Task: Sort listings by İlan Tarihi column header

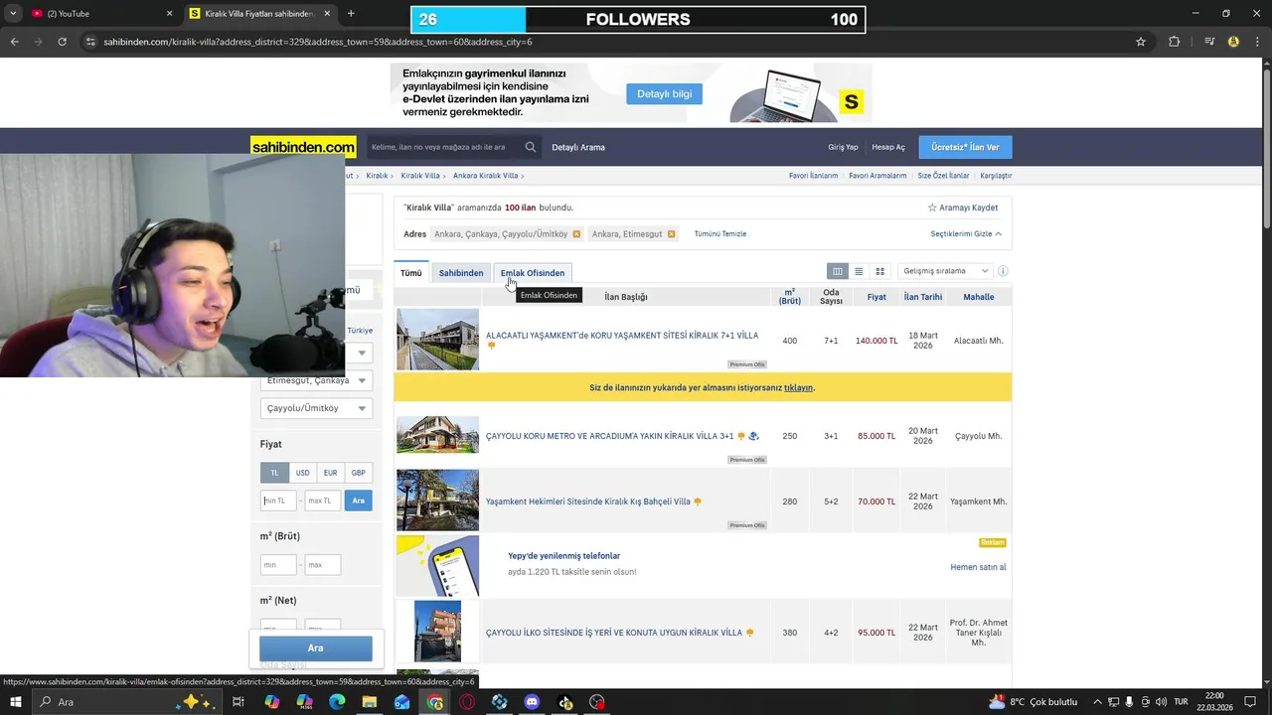Action: pyautogui.click(x=923, y=297)
